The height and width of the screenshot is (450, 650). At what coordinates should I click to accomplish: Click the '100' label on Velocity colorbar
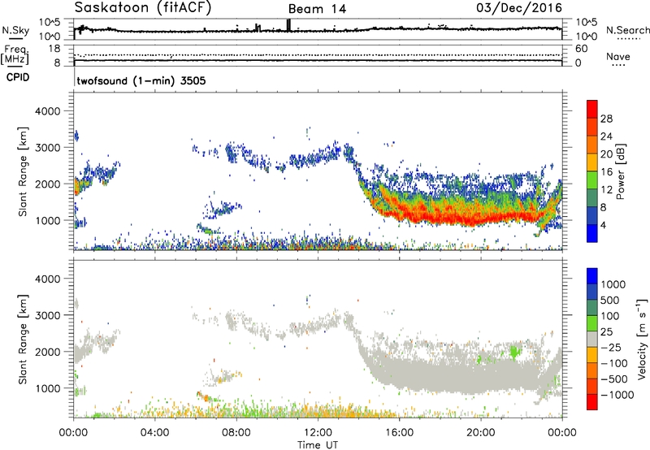[x=610, y=316]
